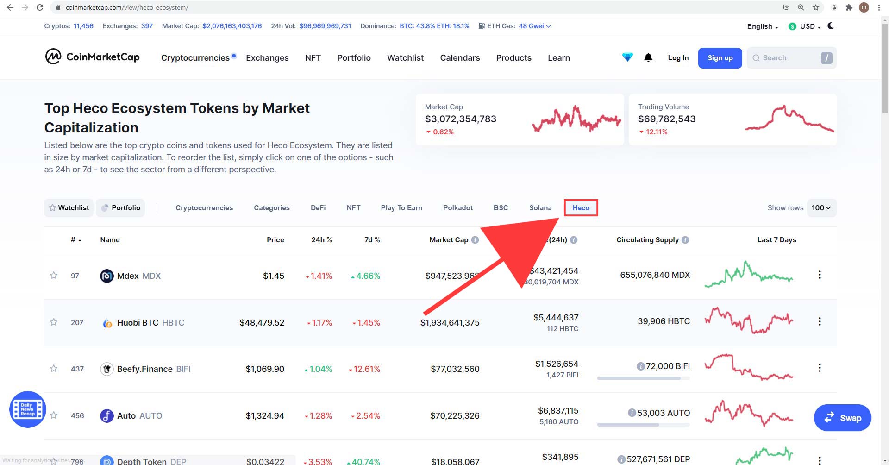The image size is (889, 465).
Task: Open the Chrome three-dot menu
Action: 879,7
